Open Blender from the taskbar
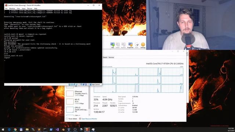The width and height of the screenshot is (235, 132). (63, 129)
